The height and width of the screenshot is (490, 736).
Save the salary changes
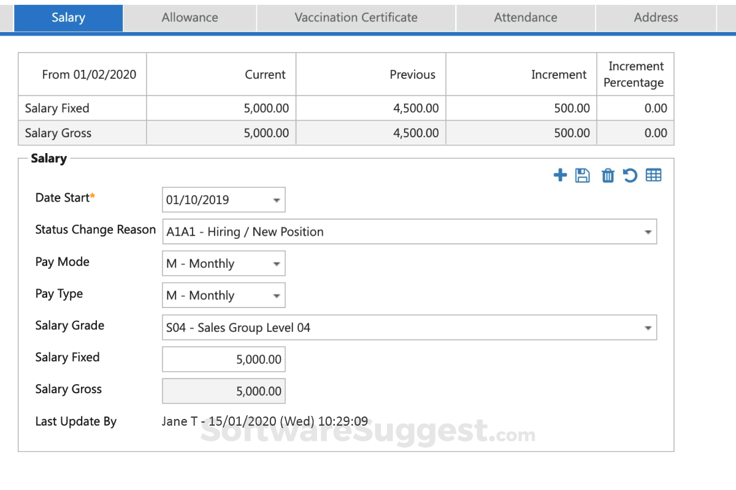[x=583, y=175]
